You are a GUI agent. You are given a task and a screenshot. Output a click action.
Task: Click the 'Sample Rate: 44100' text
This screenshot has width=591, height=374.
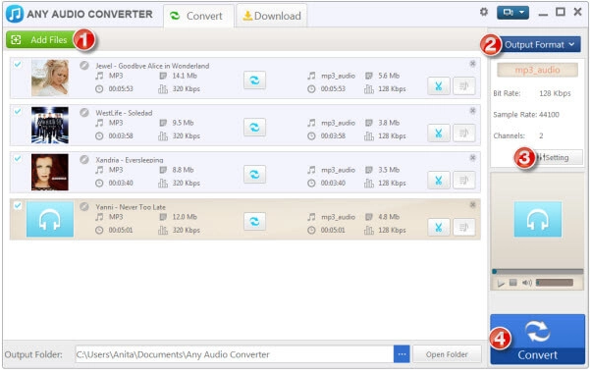tap(526, 115)
